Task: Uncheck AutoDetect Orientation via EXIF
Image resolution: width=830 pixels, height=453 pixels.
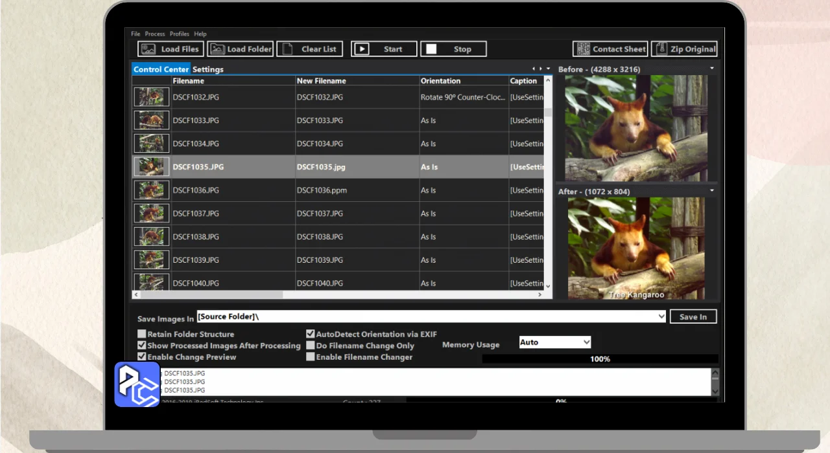Action: [x=311, y=335]
